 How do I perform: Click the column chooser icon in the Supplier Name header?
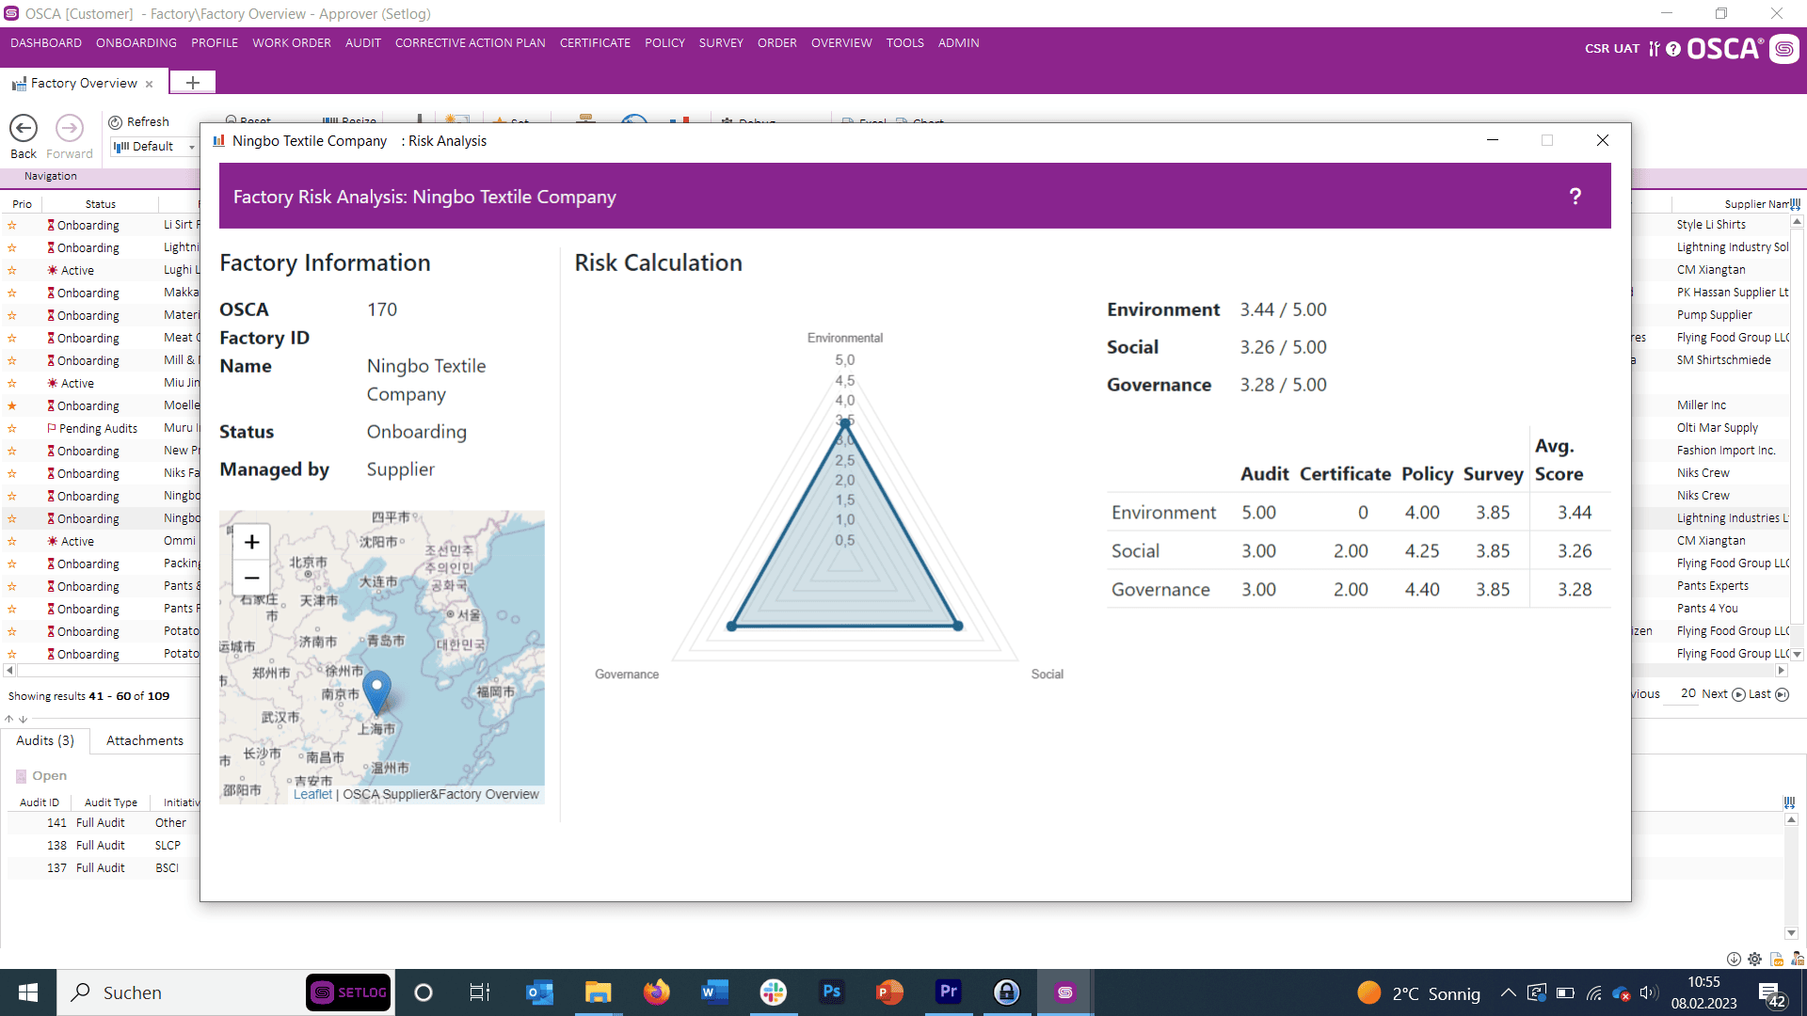[x=1795, y=204]
